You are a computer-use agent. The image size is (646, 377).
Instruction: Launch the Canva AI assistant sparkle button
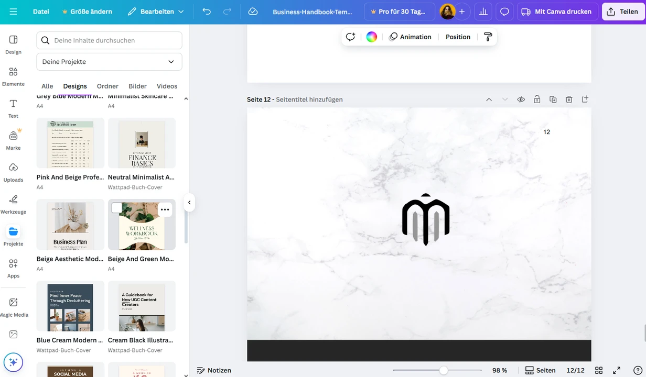click(x=14, y=362)
